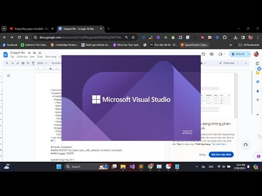The height and width of the screenshot is (196, 262).
Task: Click the docs.google.com address bar
Action: point(81,38)
